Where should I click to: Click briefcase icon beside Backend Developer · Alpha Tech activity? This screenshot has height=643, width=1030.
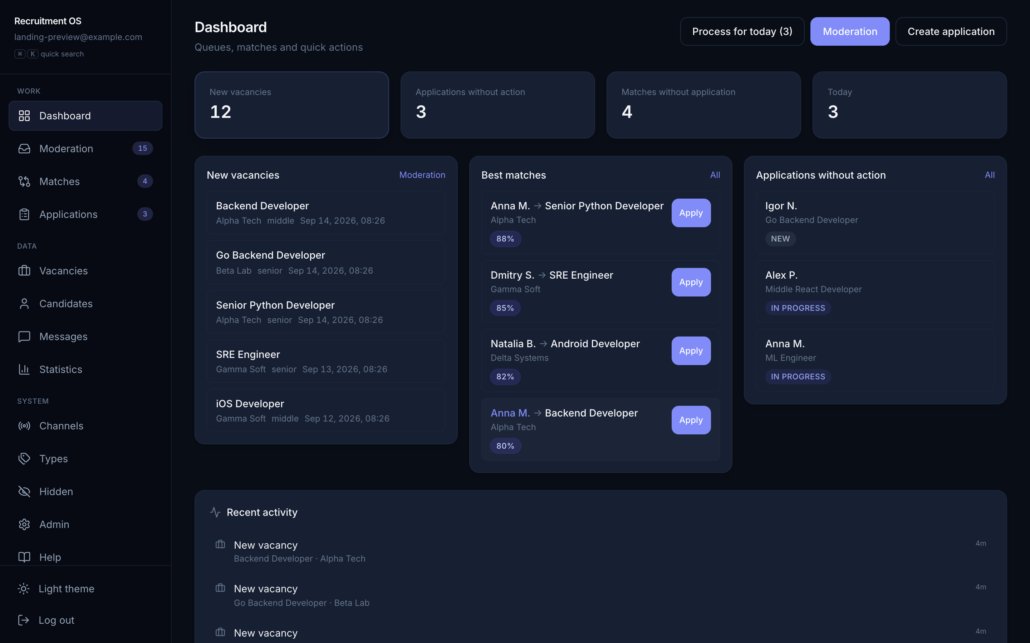coord(220,544)
